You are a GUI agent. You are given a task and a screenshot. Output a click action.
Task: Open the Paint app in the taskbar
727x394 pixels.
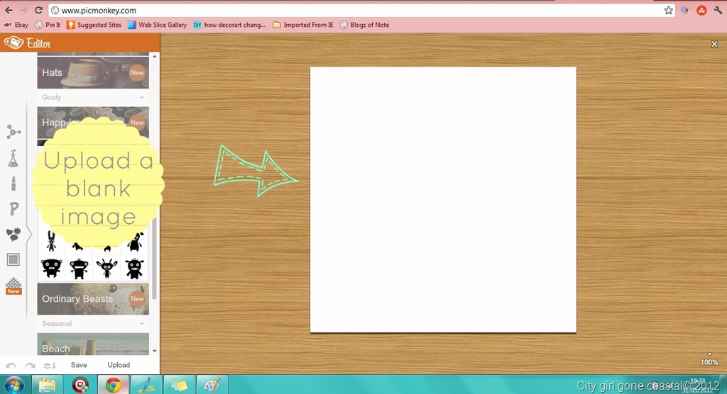tap(212, 385)
